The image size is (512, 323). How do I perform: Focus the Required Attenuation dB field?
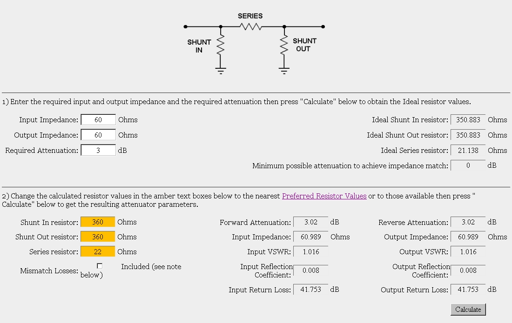pyautogui.click(x=98, y=150)
